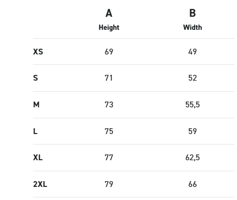
Task: Click the 2XL size row label
Action: [x=40, y=184]
